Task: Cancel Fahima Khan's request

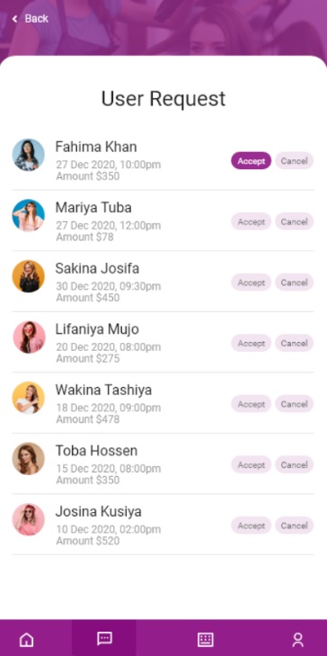Action: [294, 161]
